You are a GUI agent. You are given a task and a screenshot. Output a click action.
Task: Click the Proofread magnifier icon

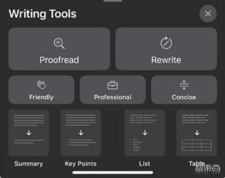(59, 43)
